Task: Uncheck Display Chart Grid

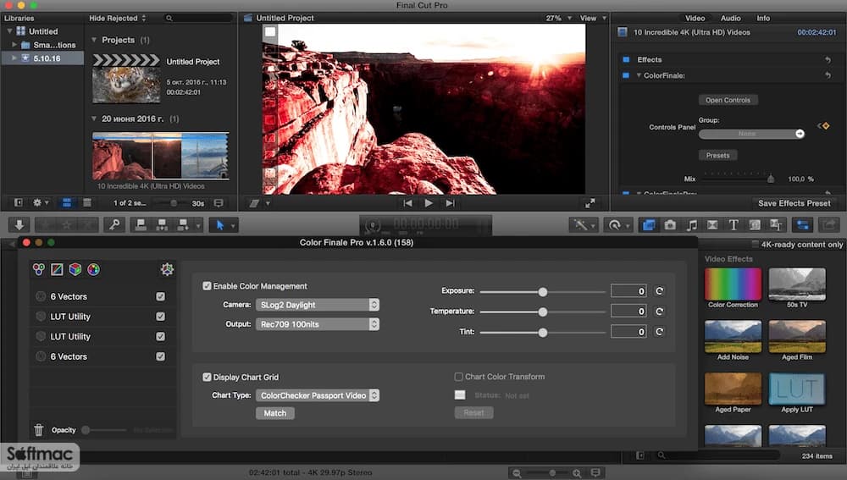Action: click(x=207, y=377)
